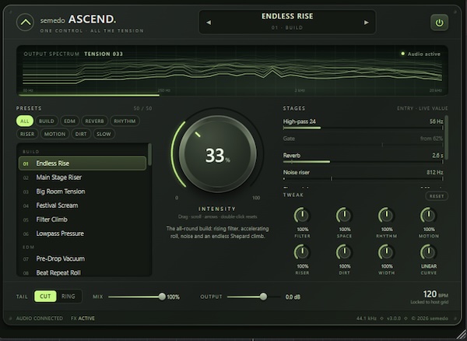467x341 pixels.
Task: Select the Endless Rise preset
Action: pos(83,163)
